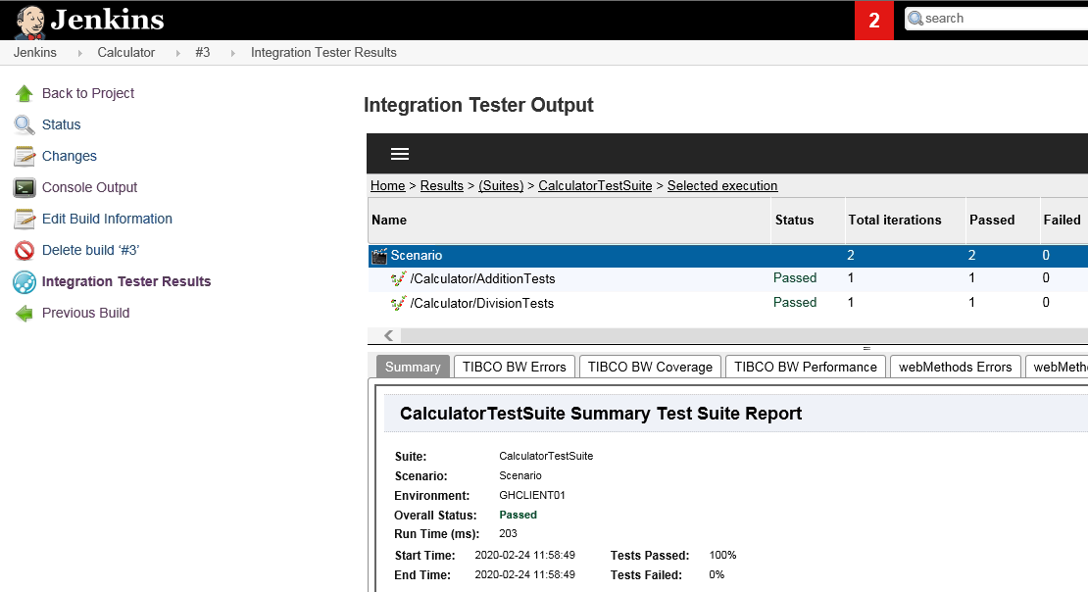Click the Edit Build Information icon
Screen dimensions: 1088x592
point(25,220)
